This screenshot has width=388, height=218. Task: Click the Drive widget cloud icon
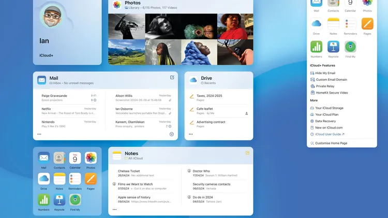coord(193,80)
